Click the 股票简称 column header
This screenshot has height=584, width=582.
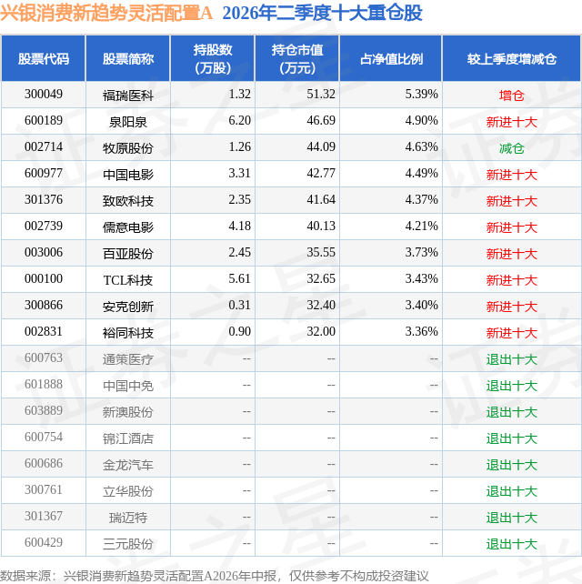128,59
